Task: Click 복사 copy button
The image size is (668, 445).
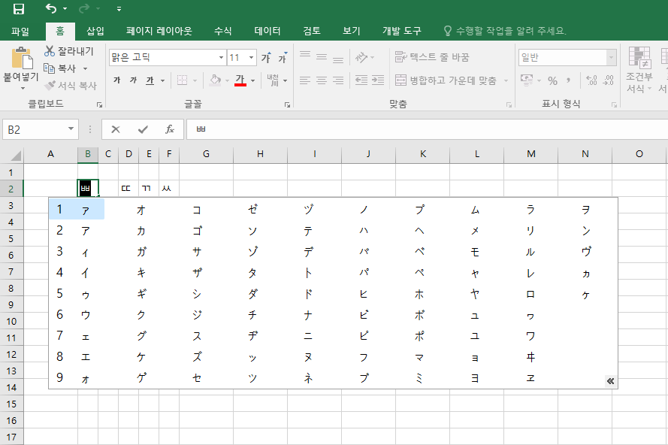Action: (x=60, y=68)
